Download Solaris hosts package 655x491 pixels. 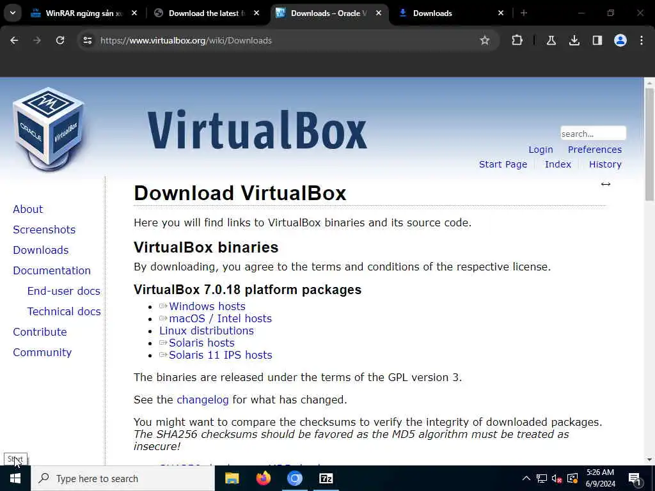pos(201,343)
